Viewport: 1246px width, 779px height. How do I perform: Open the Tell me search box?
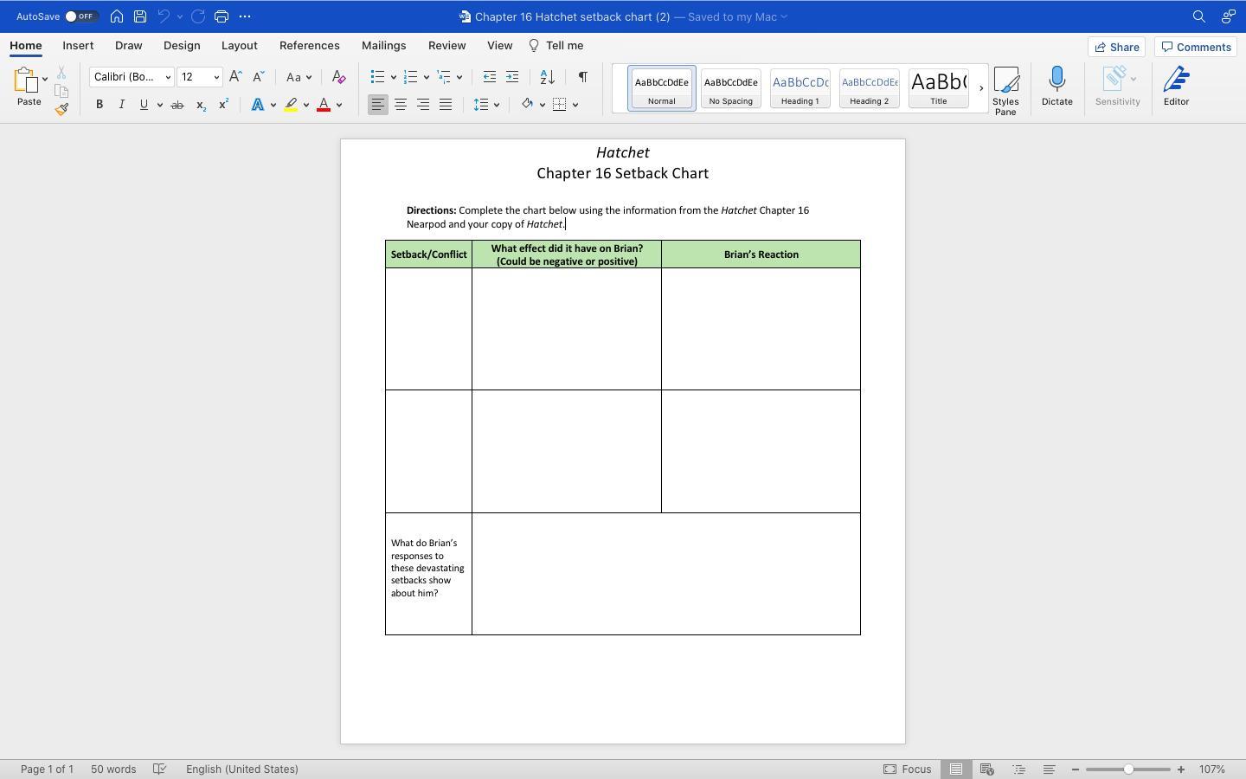(556, 45)
